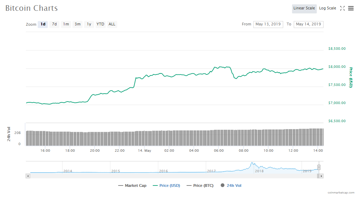The image size is (359, 198).
Task: Switch chart to Linear Scale
Action: click(304, 8)
